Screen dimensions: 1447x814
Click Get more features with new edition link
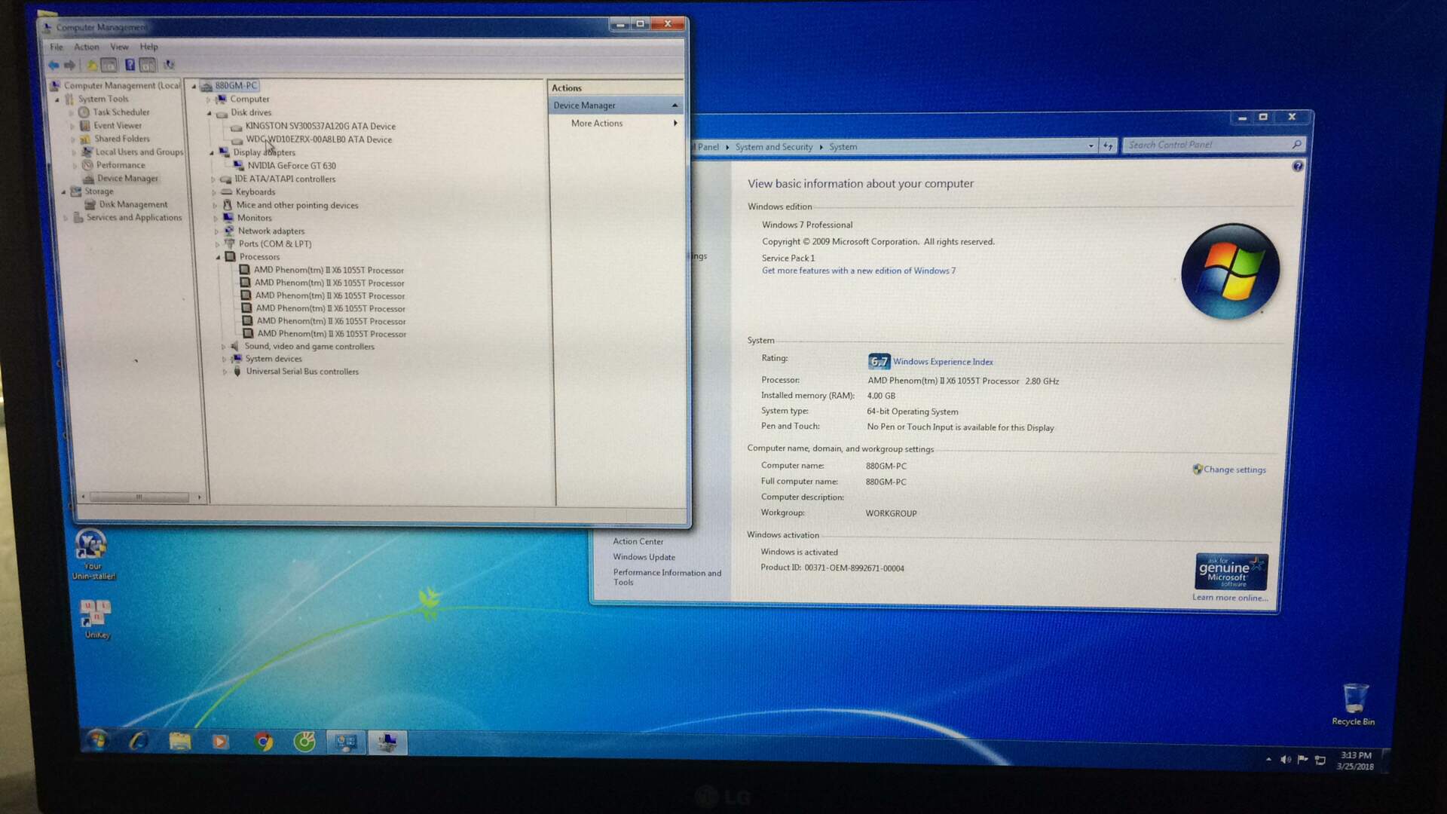point(858,271)
